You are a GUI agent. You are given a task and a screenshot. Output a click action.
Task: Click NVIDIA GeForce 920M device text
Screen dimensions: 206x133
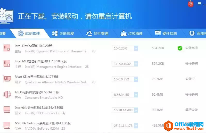[42, 129]
